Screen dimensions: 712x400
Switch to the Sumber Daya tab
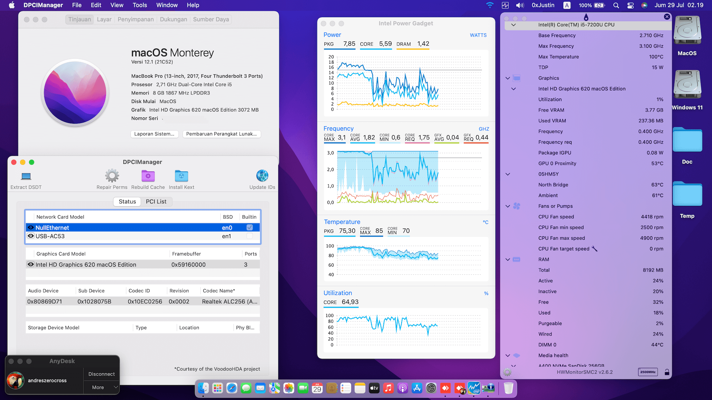coord(211,19)
